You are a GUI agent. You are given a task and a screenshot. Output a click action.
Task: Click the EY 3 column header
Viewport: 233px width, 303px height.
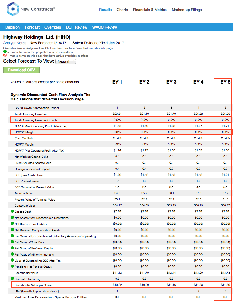click(171, 82)
